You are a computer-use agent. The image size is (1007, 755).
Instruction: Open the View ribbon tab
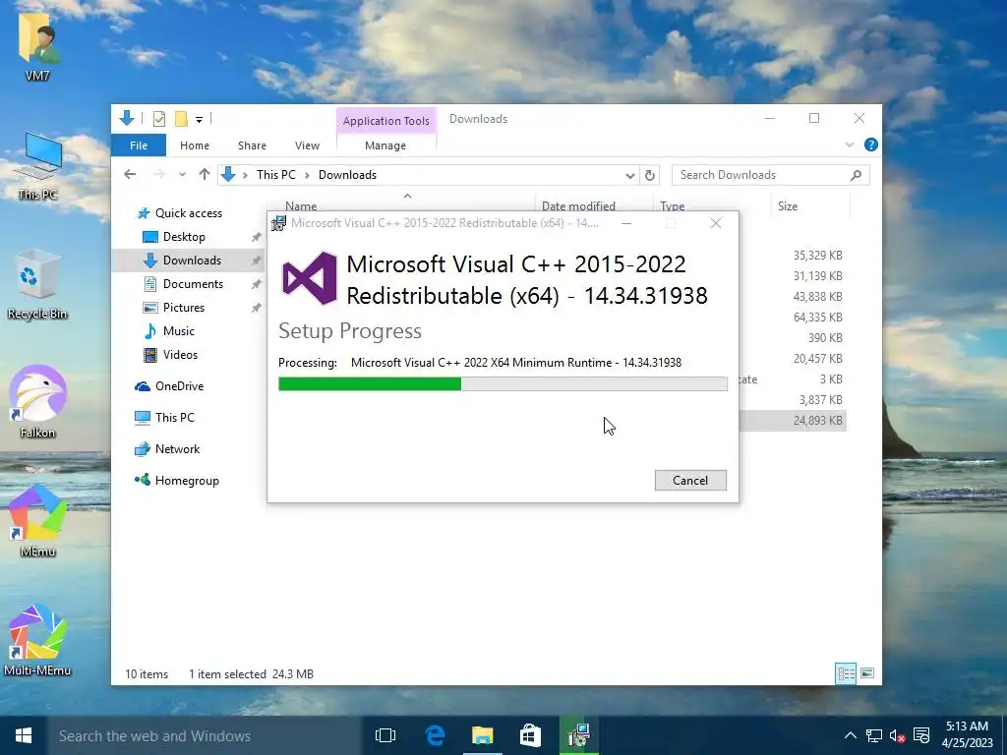tap(307, 145)
